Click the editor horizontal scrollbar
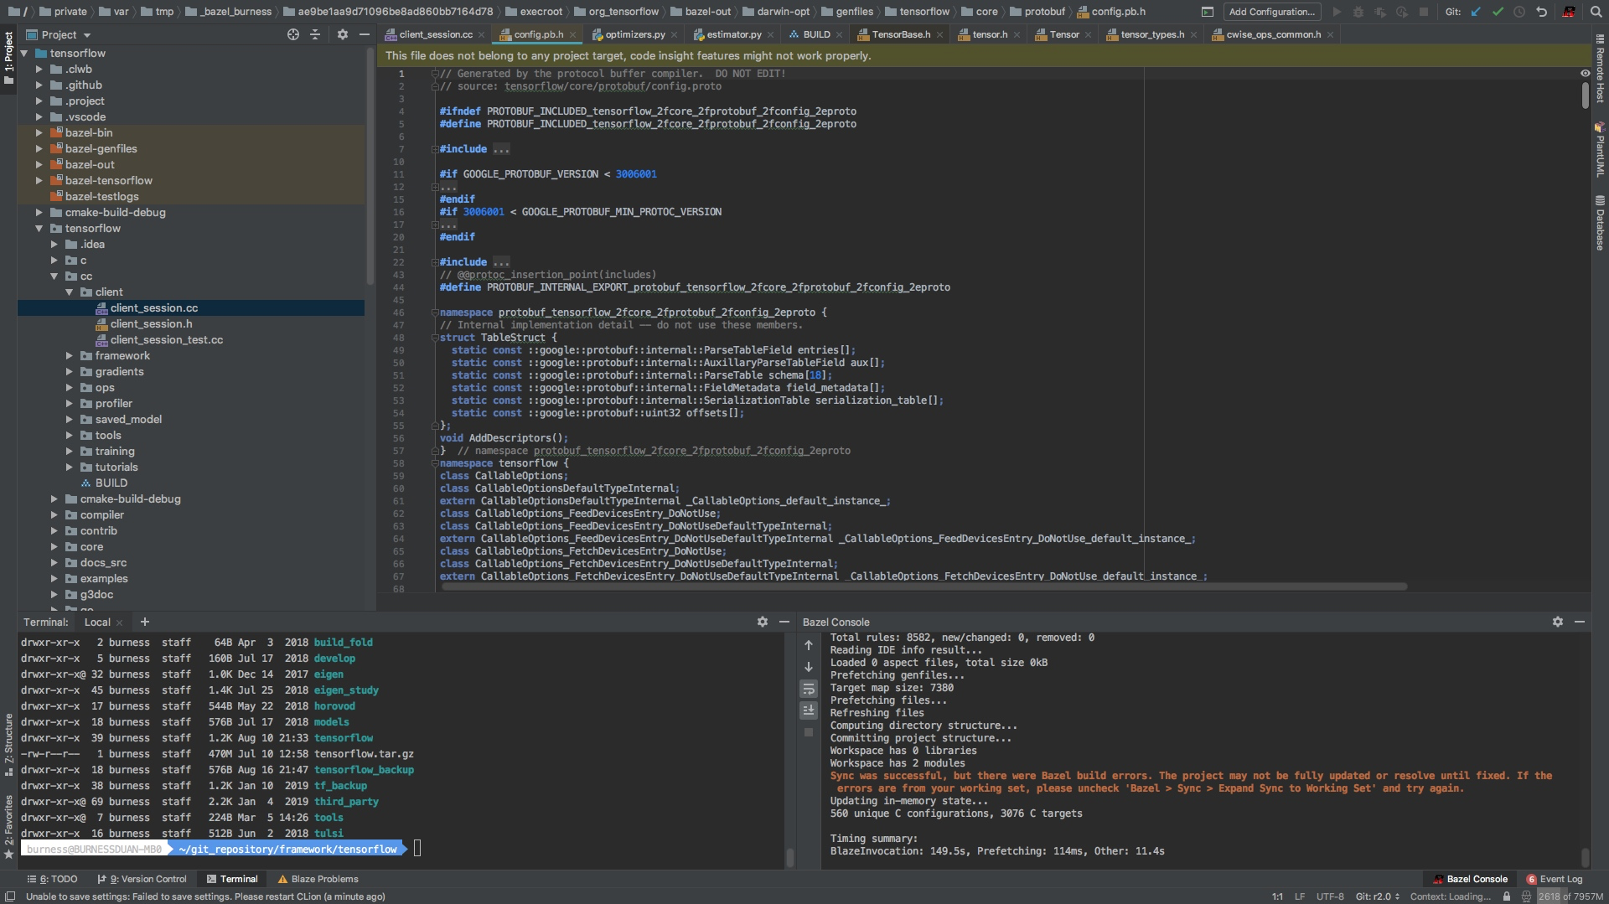 [922, 586]
